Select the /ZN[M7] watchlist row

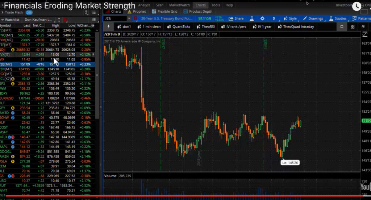coord(47,69)
